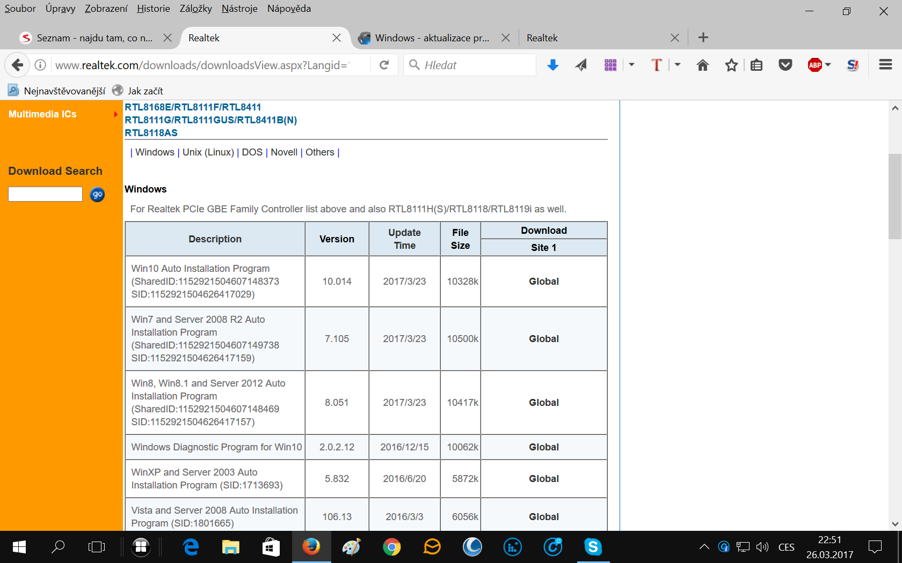Open the Nápověda menu
The height and width of the screenshot is (563, 902).
tap(289, 9)
